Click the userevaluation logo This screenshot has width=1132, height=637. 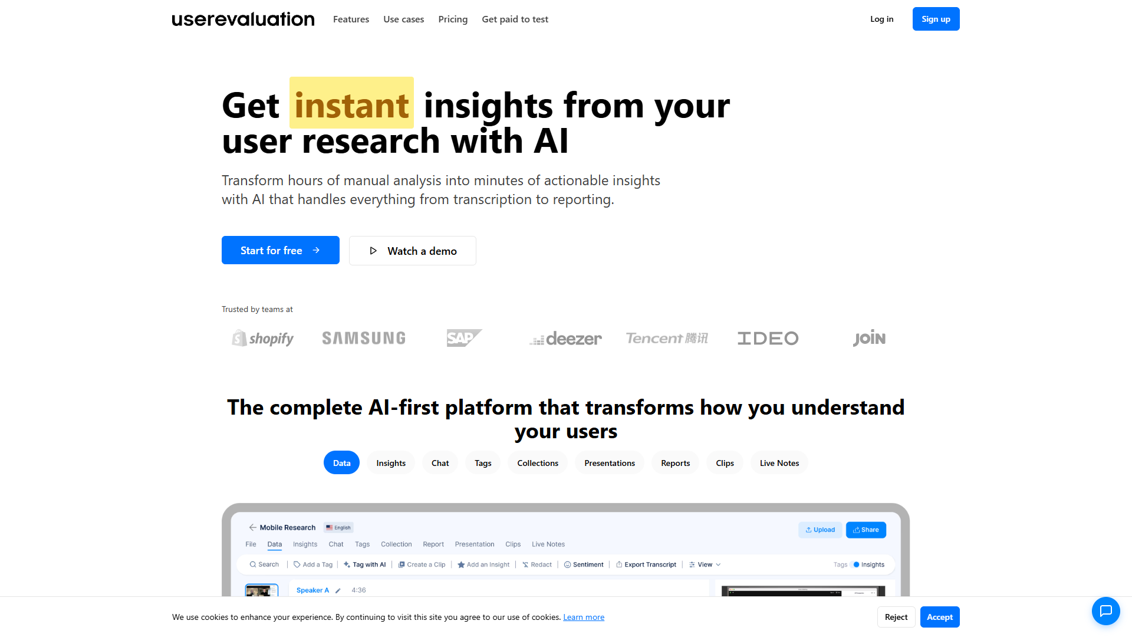click(x=243, y=19)
